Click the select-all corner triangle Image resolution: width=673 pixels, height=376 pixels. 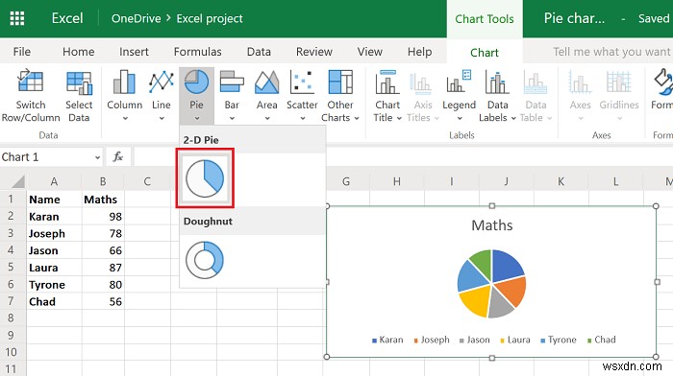pyautogui.click(x=18, y=181)
